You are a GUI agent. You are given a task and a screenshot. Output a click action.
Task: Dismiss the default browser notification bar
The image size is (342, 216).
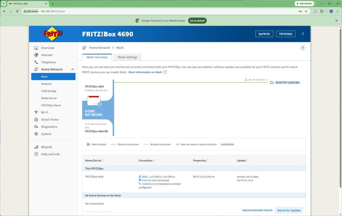pyautogui.click(x=336, y=21)
